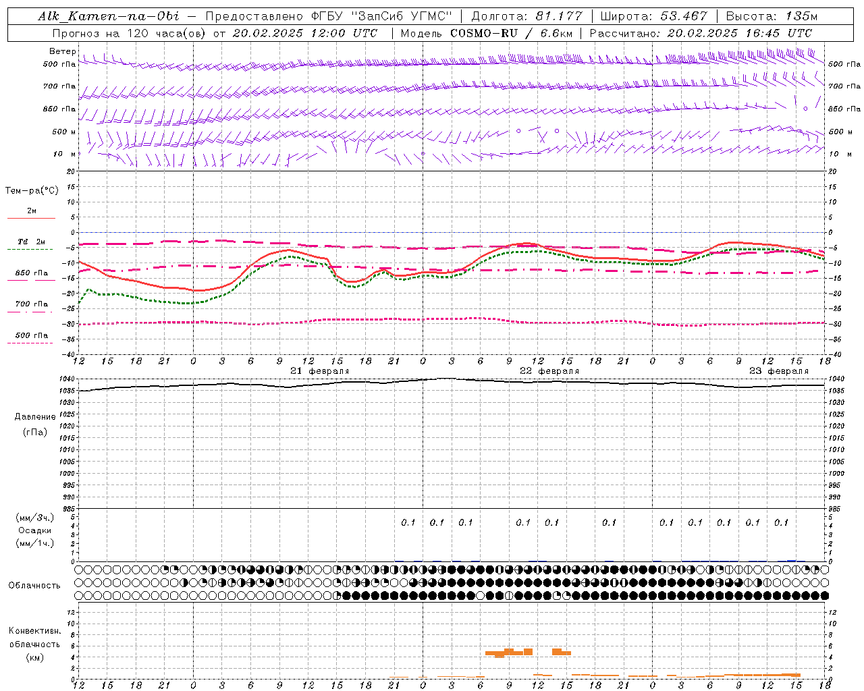Click the (км) unit label
This screenshot has height=691, width=864.
pos(34,657)
